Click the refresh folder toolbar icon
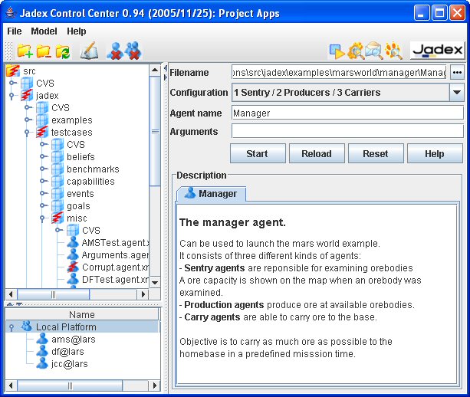 click(x=62, y=51)
